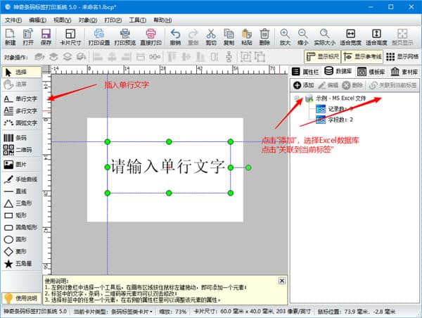Screen dimensions: 422x318
Task: Click the 使用说明 button
Action: tap(21, 298)
